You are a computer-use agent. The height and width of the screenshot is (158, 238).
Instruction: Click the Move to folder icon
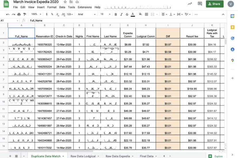pos(71,2)
